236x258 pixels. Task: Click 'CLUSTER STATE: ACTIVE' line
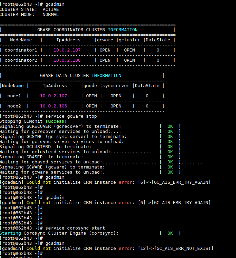[29, 9]
